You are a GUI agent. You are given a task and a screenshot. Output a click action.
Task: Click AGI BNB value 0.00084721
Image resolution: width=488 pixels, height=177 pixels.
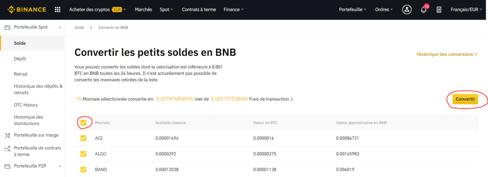pyautogui.click(x=347, y=138)
